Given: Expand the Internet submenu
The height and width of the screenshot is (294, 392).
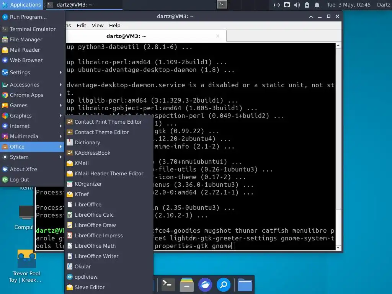Looking at the screenshot, I should 33,126.
